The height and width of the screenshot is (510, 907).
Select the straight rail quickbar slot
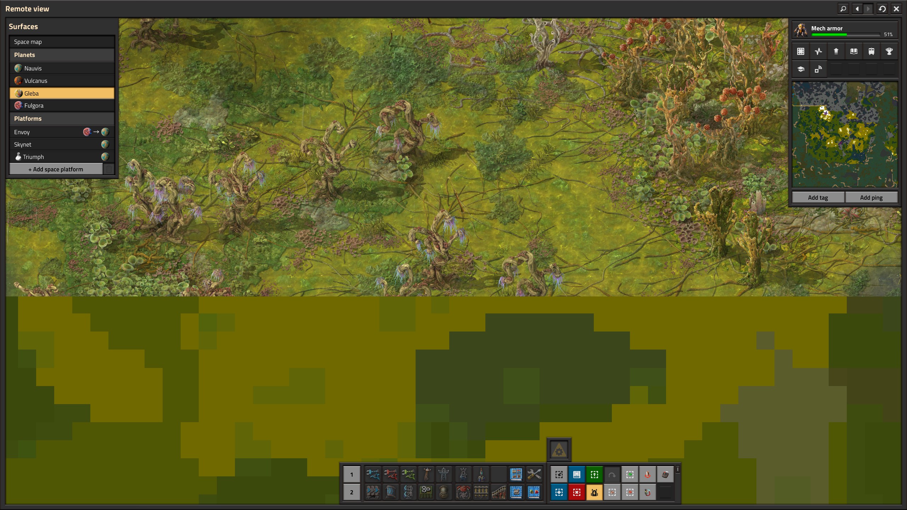[x=481, y=492]
